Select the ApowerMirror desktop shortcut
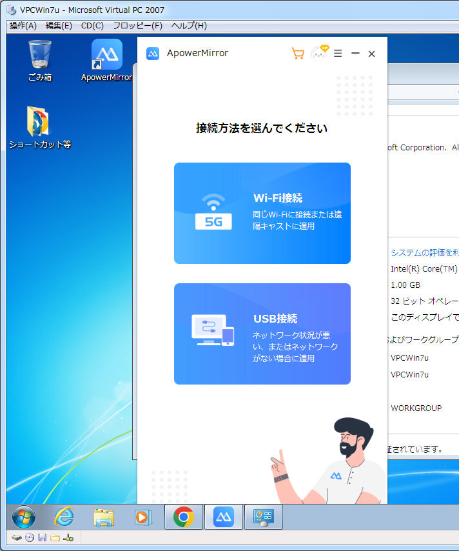 [x=106, y=61]
